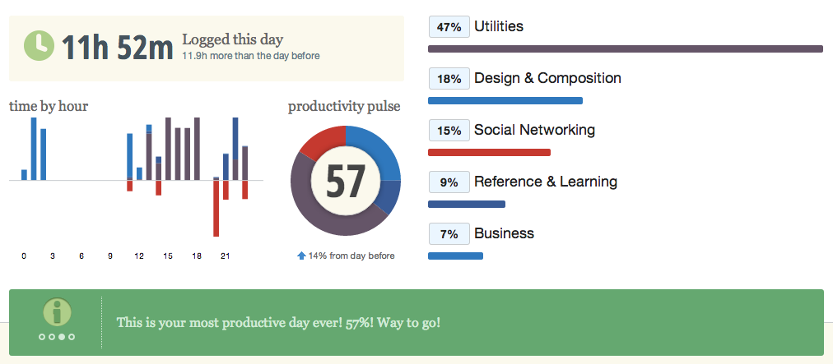Click the red Social Networking progress bar

click(489, 153)
